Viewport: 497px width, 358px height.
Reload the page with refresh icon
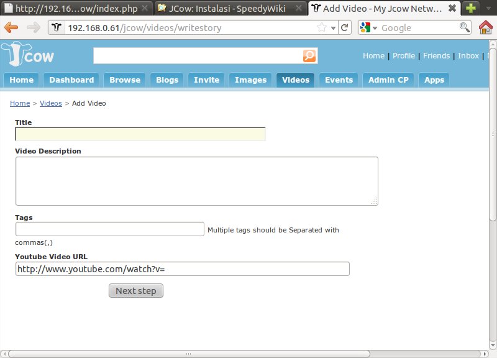coord(344,28)
